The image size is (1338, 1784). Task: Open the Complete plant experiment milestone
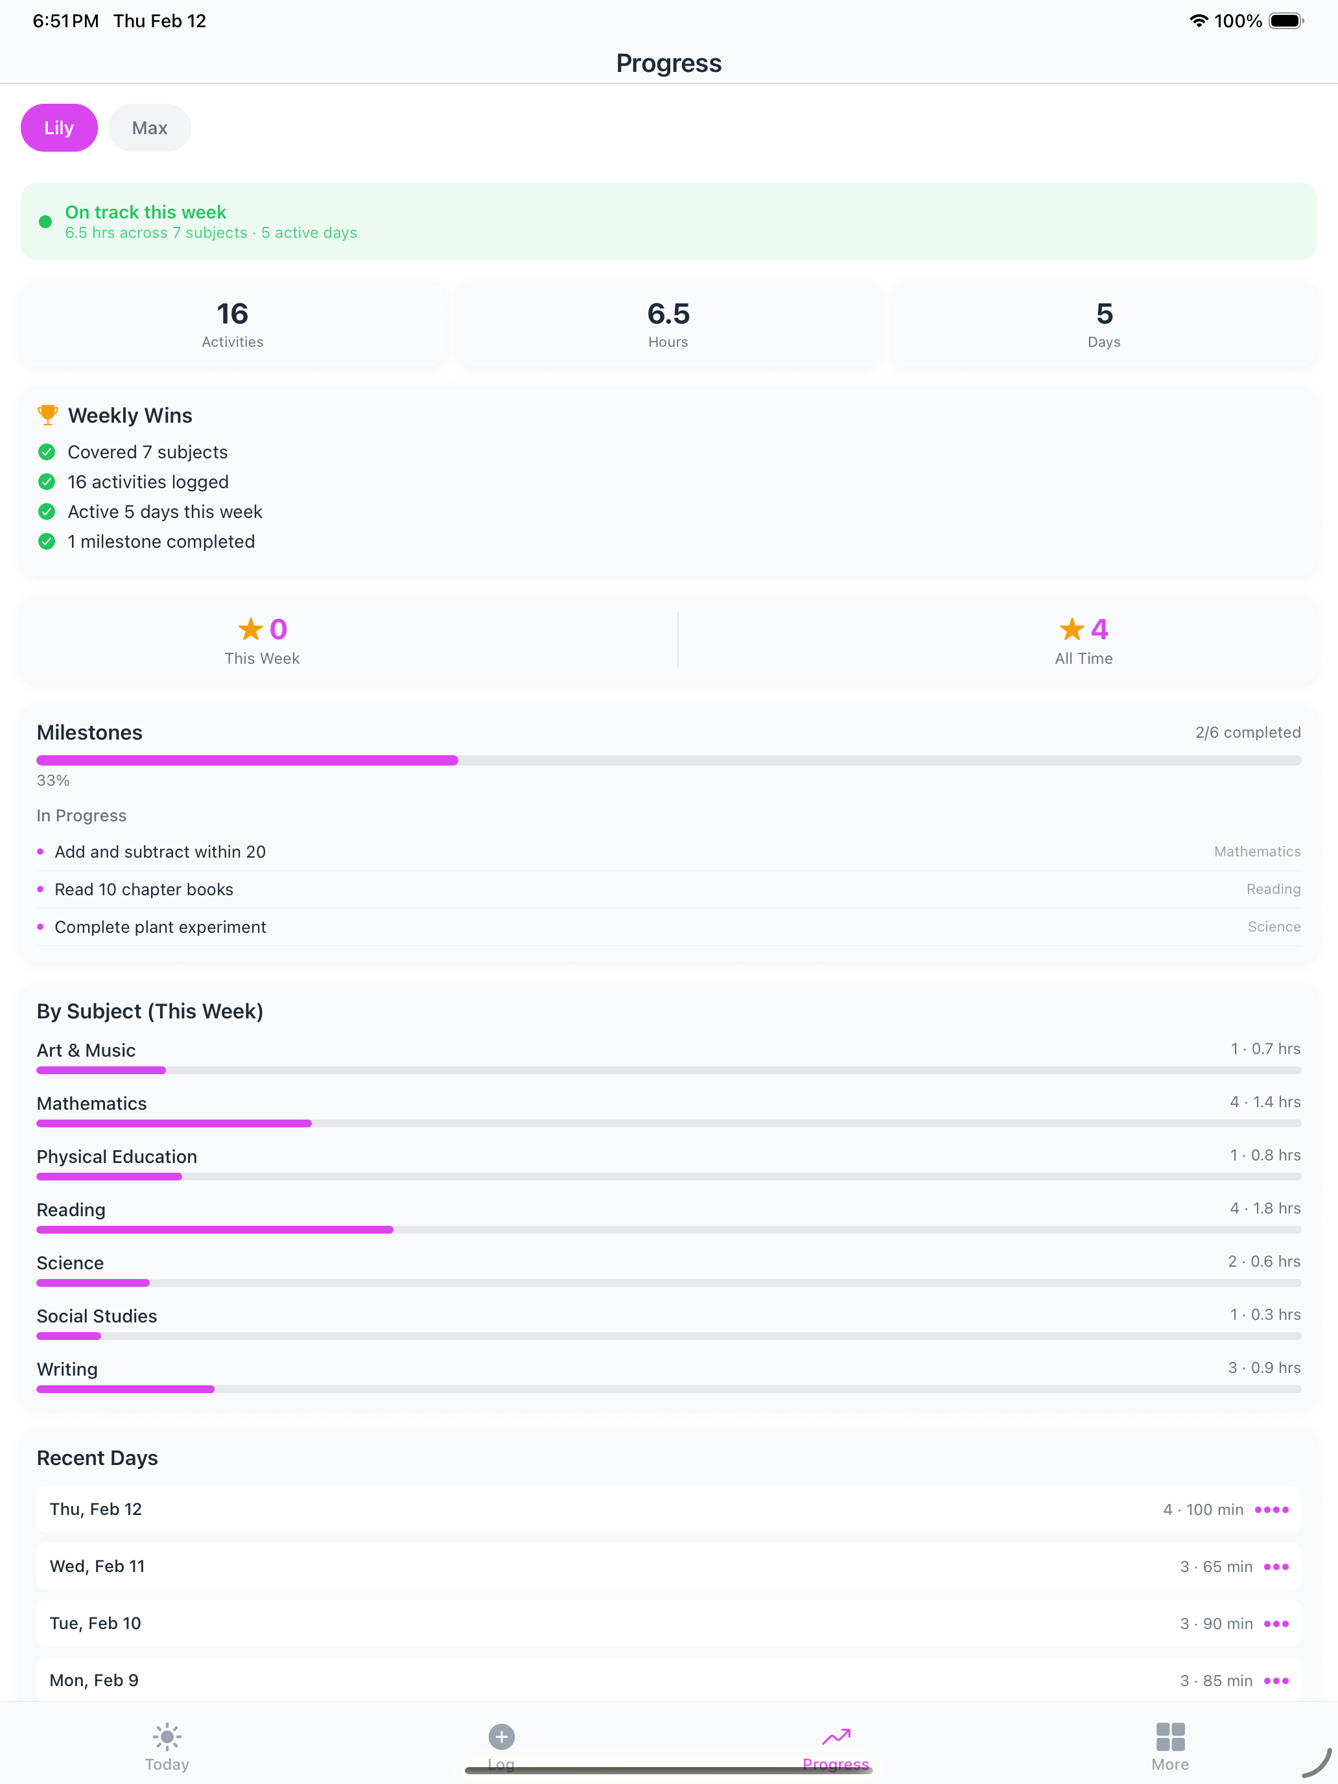click(668, 926)
